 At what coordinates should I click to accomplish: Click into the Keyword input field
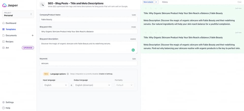[x=88, y=63]
